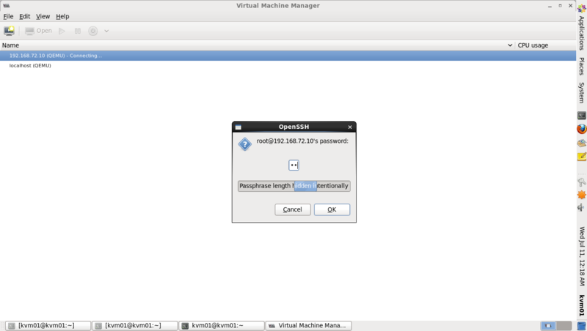The width and height of the screenshot is (587, 331).
Task: Open the Help menu
Action: 62,16
